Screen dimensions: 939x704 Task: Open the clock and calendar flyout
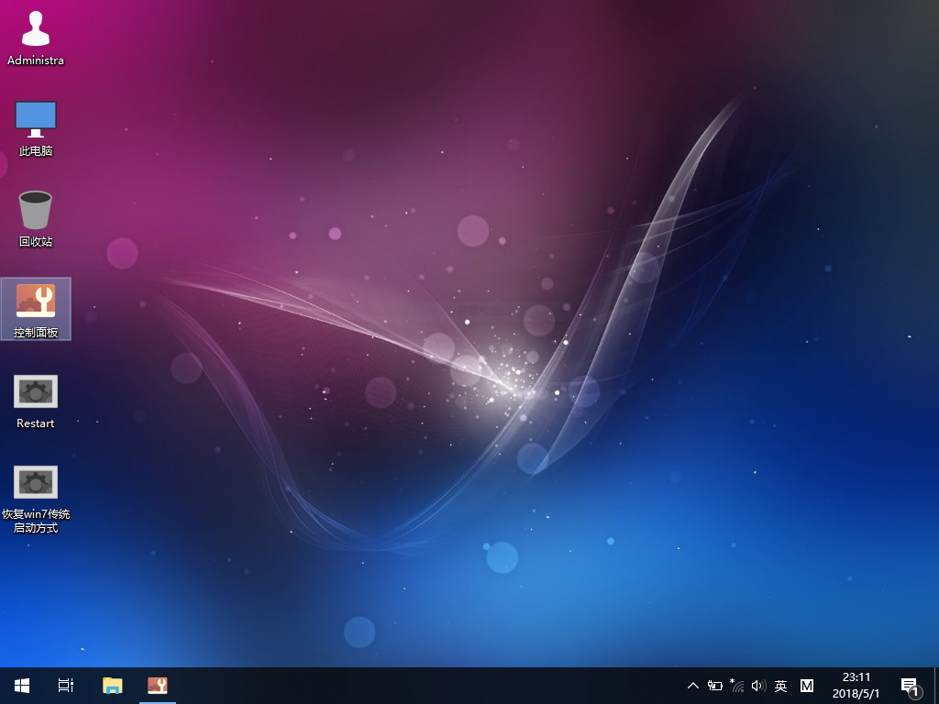coord(856,686)
